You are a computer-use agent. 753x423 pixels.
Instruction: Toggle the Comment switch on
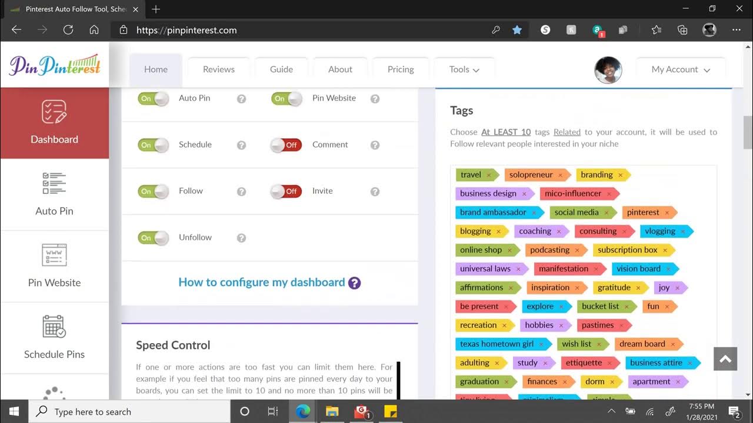pos(286,145)
